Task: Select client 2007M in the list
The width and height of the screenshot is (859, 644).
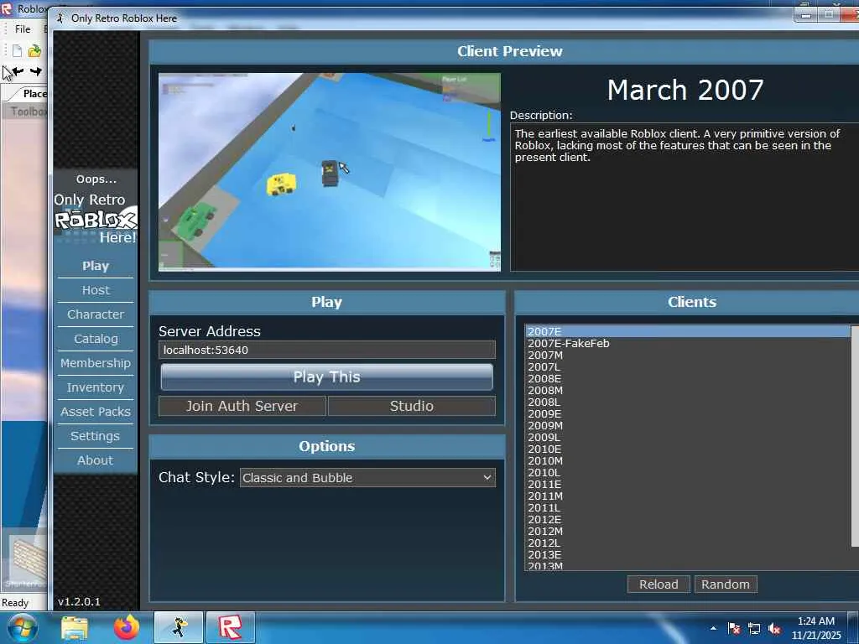Action: 688,355
